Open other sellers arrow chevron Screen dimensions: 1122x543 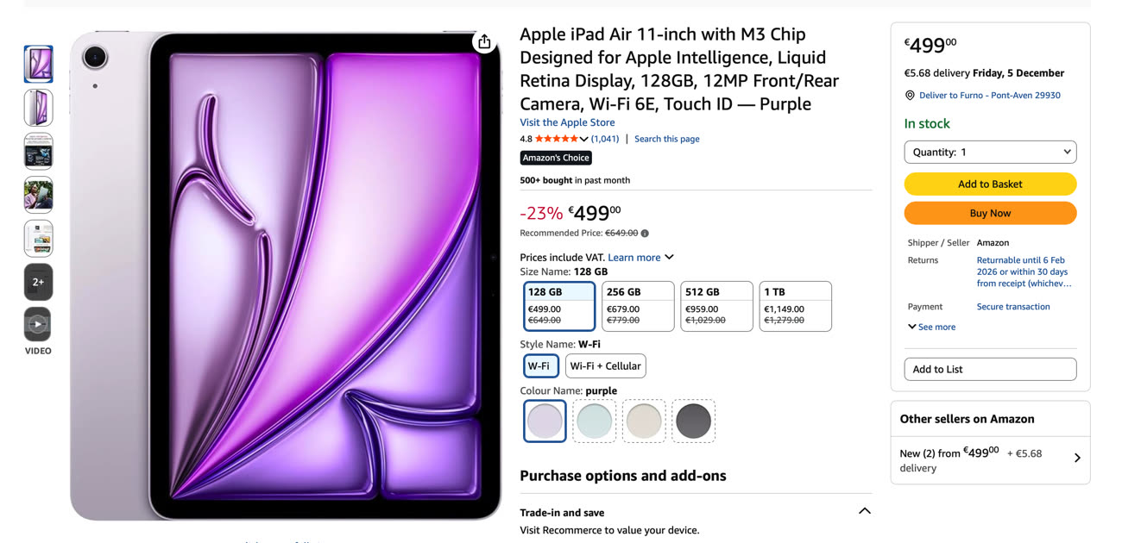[x=1077, y=458]
